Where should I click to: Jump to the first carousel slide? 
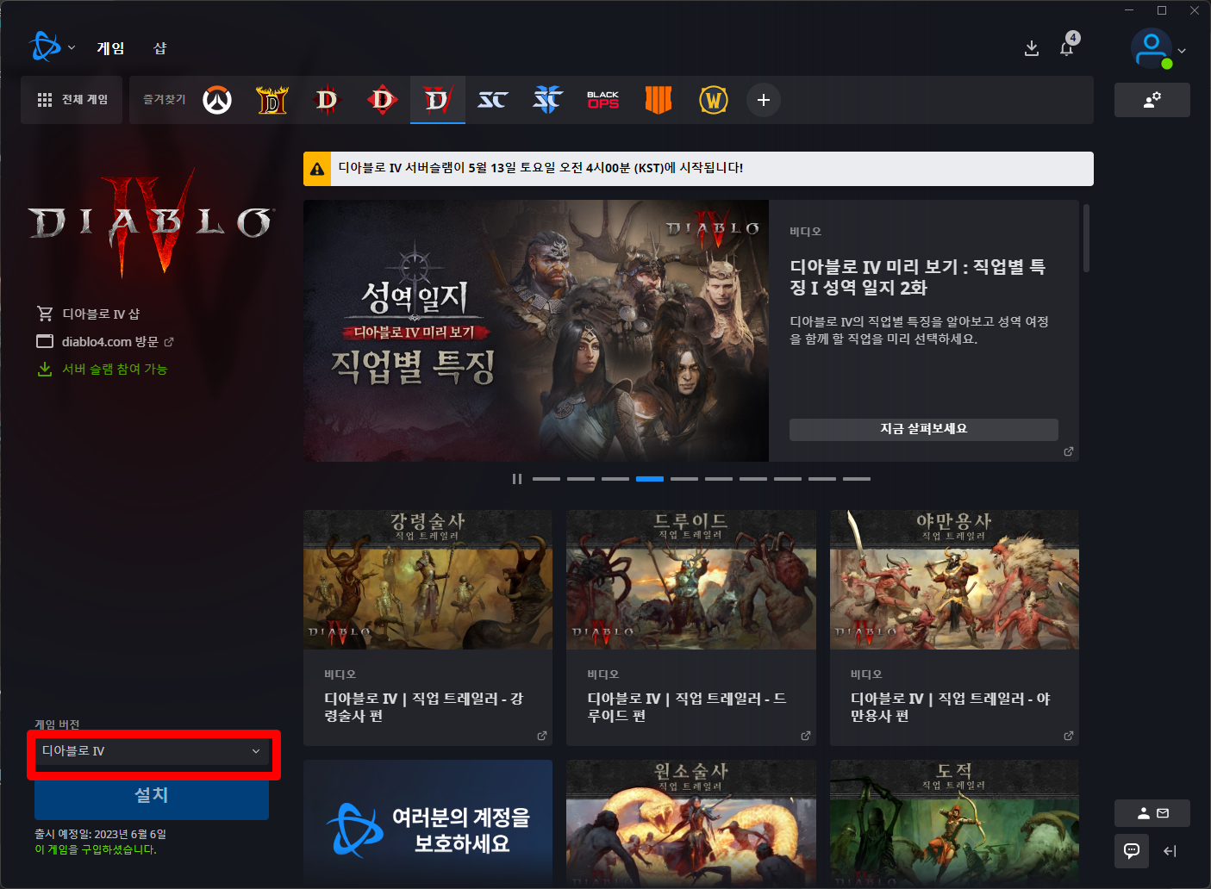tap(546, 479)
